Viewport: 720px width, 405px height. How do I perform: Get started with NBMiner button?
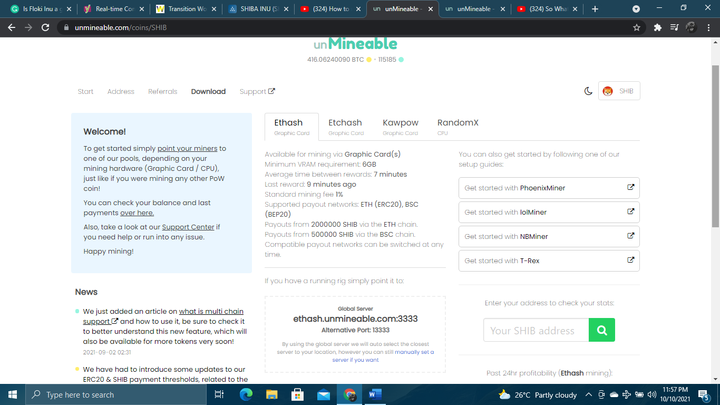(549, 236)
